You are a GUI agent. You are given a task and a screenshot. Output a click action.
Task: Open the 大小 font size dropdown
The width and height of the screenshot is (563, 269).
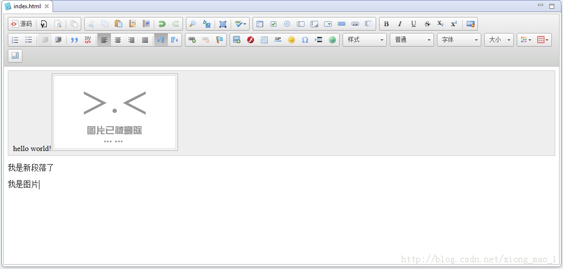[499, 40]
